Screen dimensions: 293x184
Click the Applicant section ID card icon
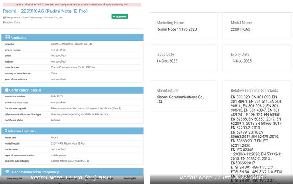[x=7, y=37]
